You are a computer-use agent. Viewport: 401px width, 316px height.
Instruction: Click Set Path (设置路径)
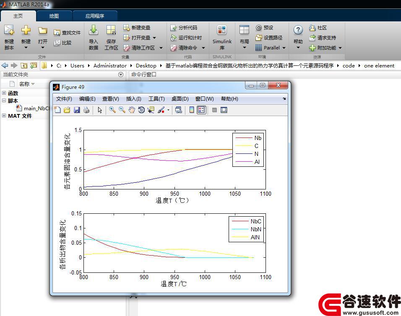(x=269, y=38)
